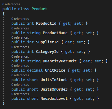
Task: Open references link above ProductId property
Action: point(20,19)
